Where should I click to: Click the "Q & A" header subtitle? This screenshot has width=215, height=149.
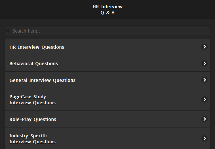pos(107,13)
